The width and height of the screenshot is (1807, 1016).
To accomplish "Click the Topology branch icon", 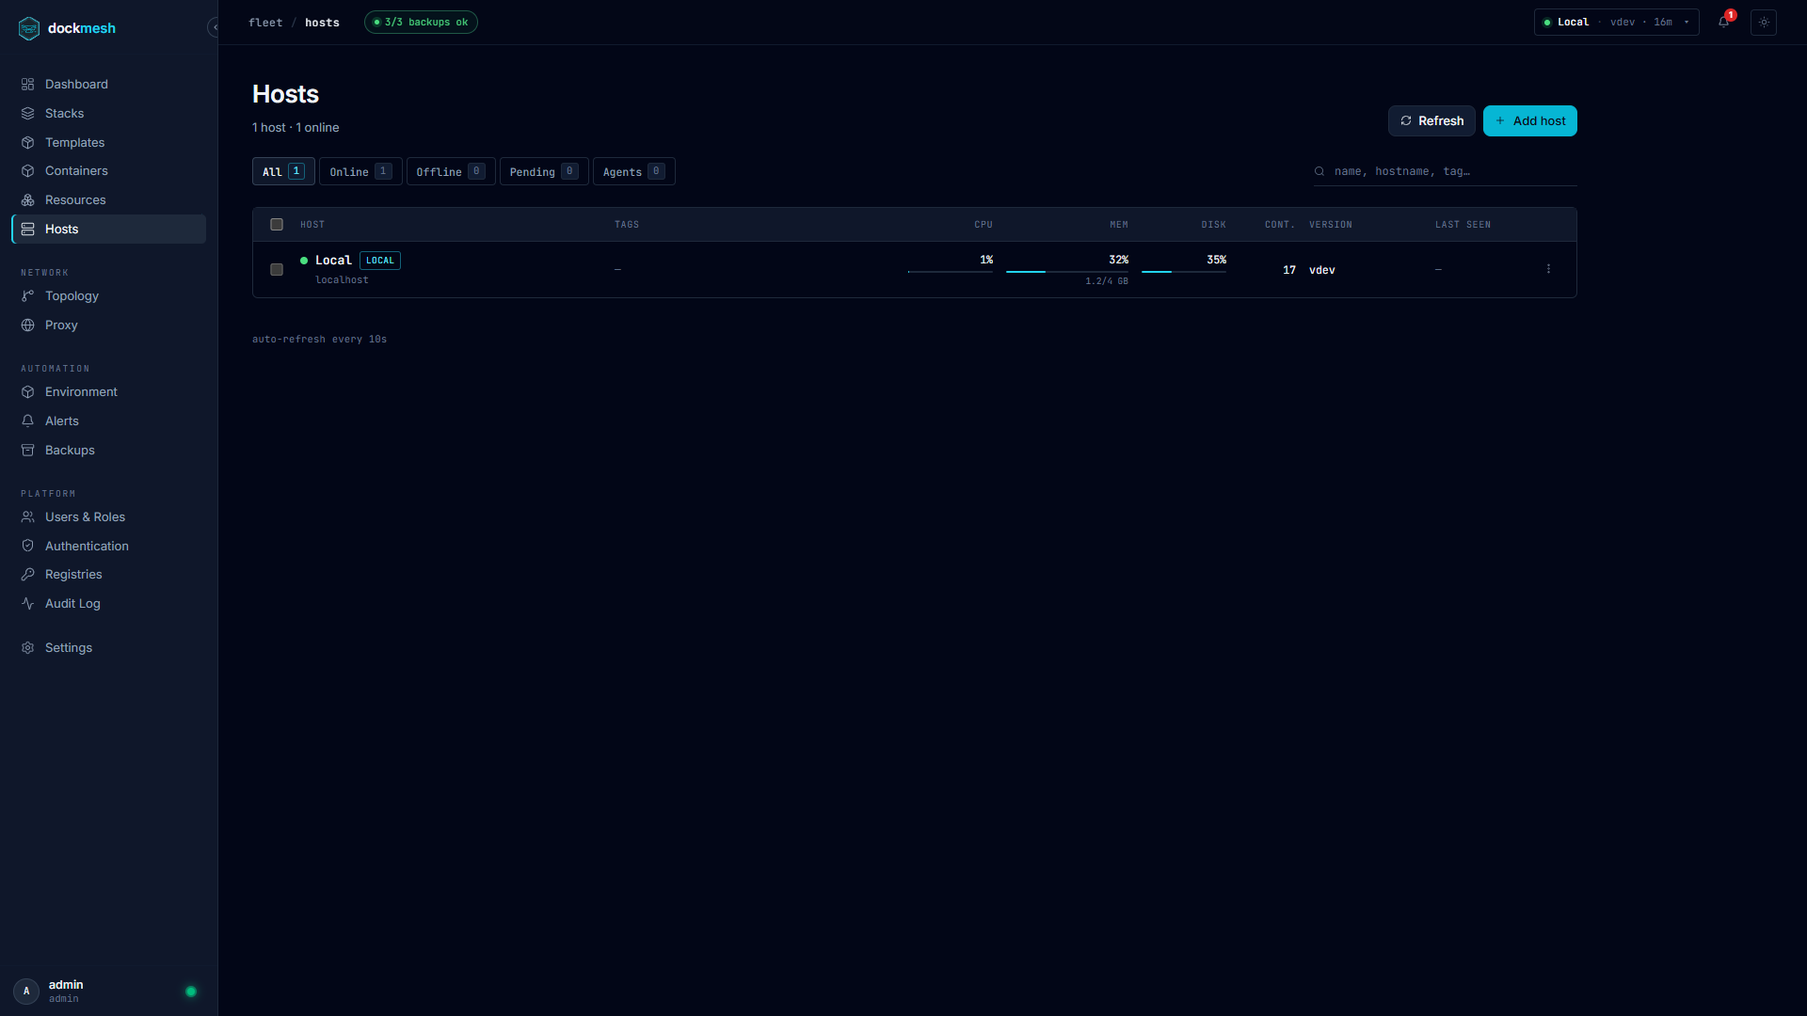I will 28,295.
